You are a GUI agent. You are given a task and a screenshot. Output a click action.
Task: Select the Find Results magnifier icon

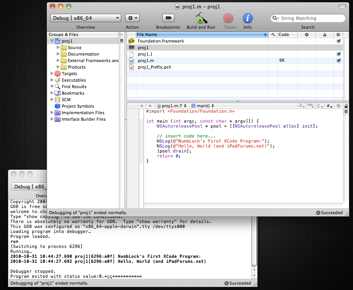(x=58, y=87)
